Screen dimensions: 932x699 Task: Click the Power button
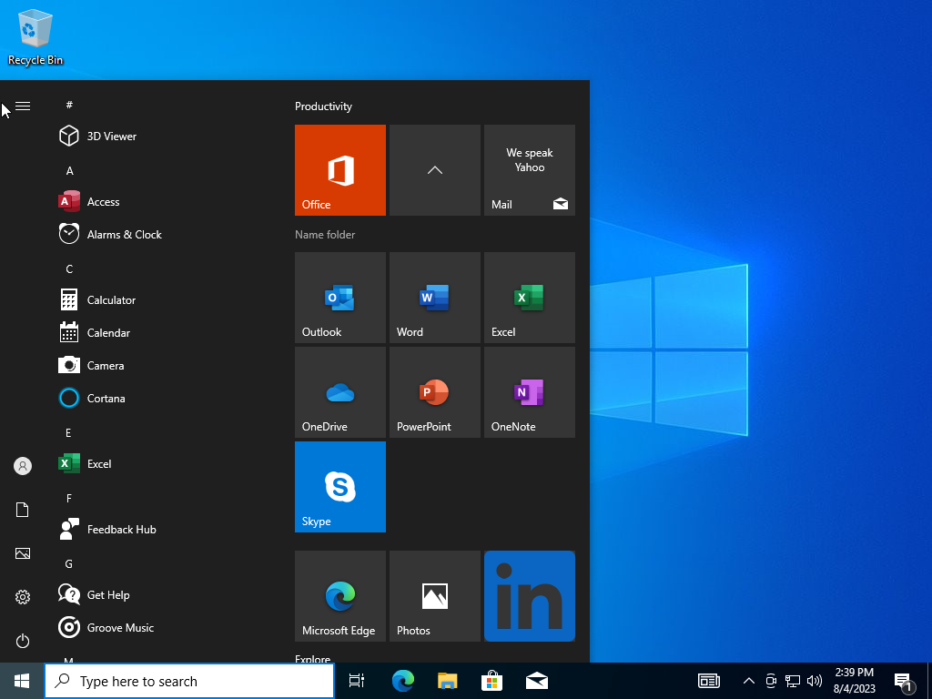(22, 641)
